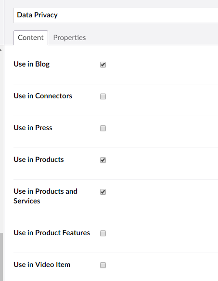This screenshot has width=218, height=281.
Task: Click the "Use in Blog" label text
Action: click(31, 64)
